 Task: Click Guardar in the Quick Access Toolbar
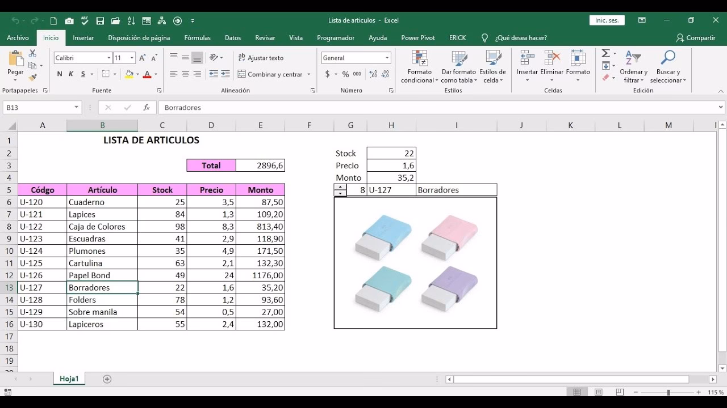pos(99,20)
